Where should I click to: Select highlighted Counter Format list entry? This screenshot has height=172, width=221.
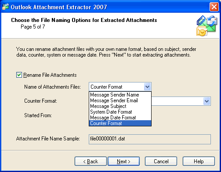point(120,123)
